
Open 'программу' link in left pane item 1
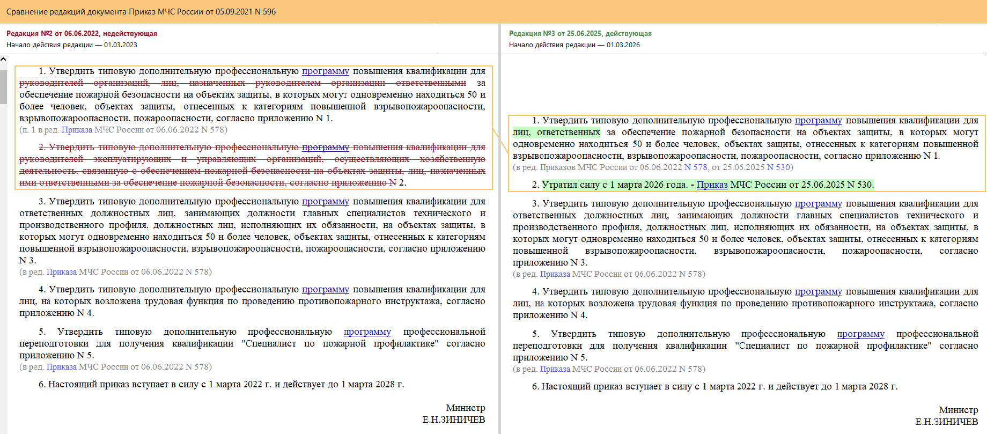click(325, 71)
